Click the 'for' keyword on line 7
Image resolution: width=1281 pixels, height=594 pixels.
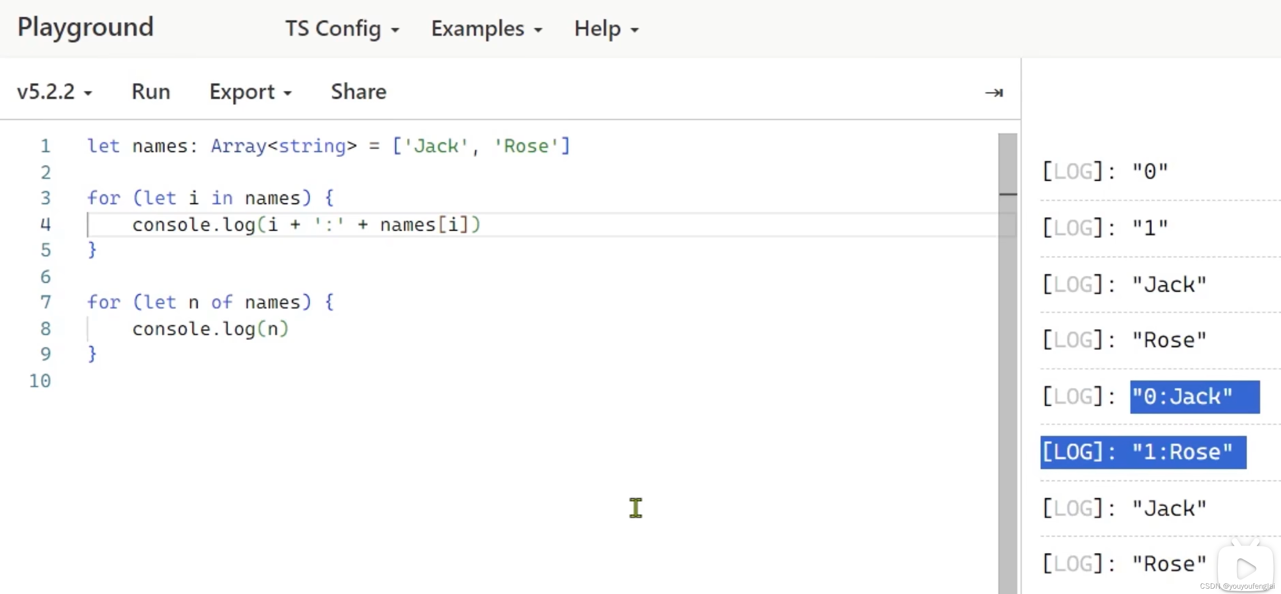104,302
